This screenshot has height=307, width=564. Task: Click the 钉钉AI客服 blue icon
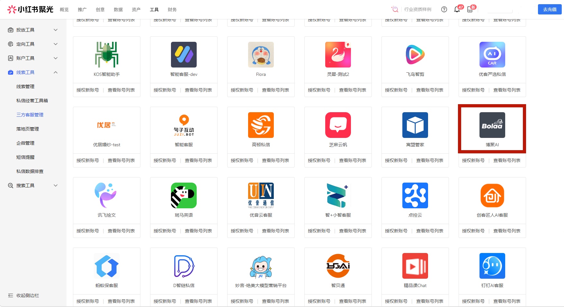click(x=492, y=266)
